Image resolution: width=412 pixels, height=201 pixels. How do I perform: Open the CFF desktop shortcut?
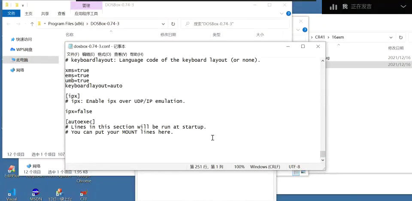coord(84,195)
